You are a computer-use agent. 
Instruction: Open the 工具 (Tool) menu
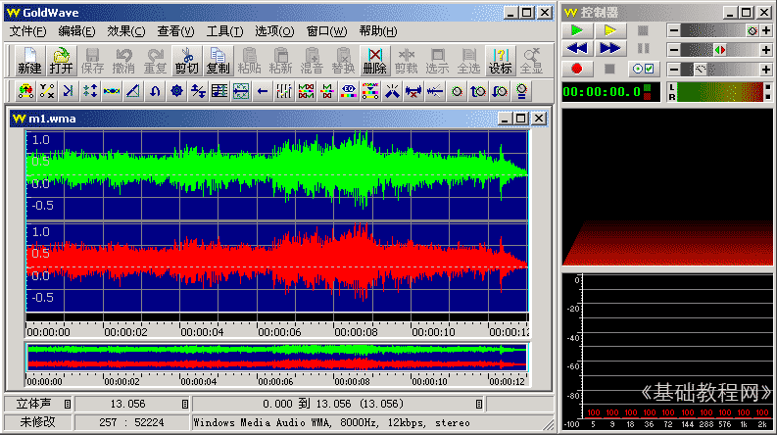point(224,31)
